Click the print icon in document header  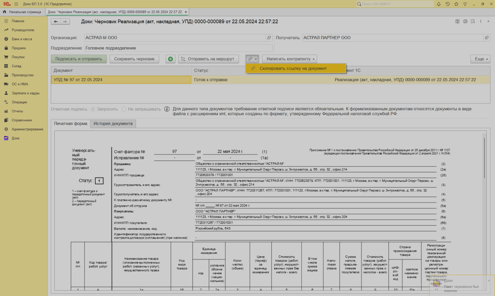click(x=465, y=21)
